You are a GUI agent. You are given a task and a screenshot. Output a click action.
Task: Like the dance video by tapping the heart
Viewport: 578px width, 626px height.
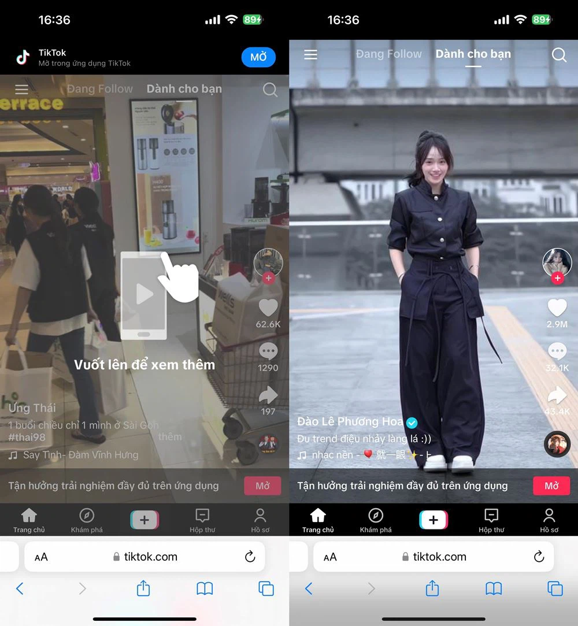click(557, 307)
